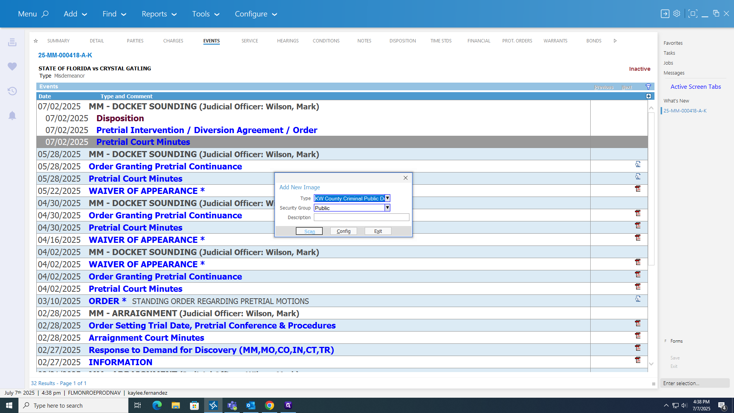Open the notifications bell sidebar icon
Image resolution: width=734 pixels, height=413 pixels.
coord(12,115)
